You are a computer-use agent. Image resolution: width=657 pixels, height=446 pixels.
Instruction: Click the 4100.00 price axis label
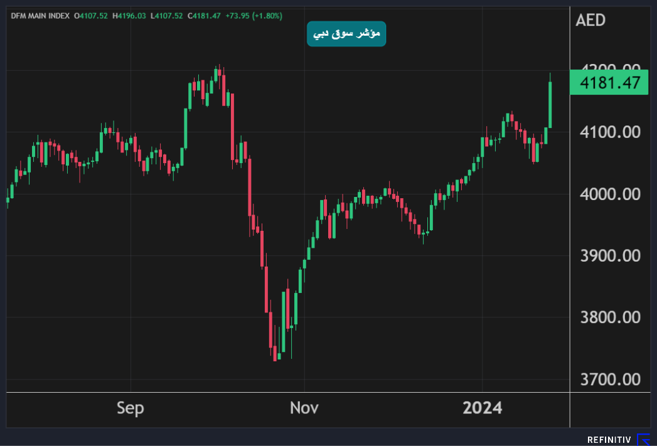[x=610, y=132]
